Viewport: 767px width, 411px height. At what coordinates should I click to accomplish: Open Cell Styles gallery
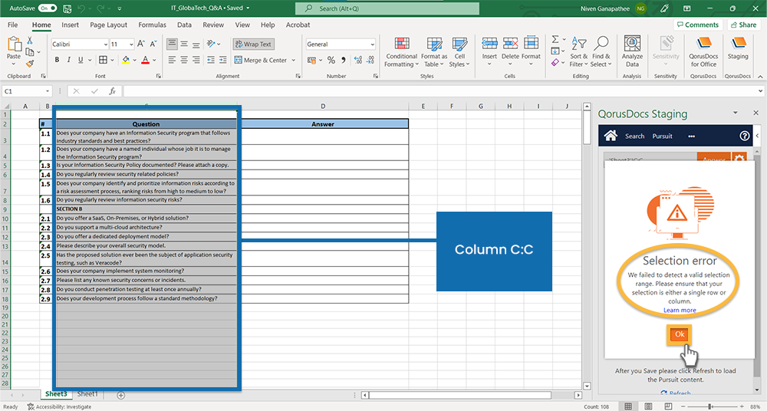[x=459, y=52]
